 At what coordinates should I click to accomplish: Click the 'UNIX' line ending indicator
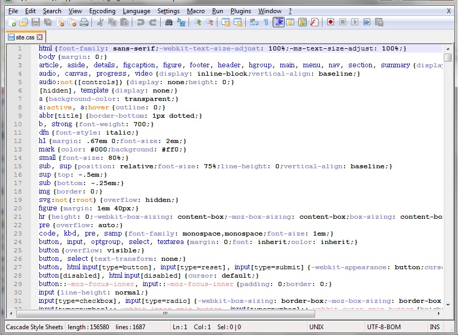tap(316, 327)
